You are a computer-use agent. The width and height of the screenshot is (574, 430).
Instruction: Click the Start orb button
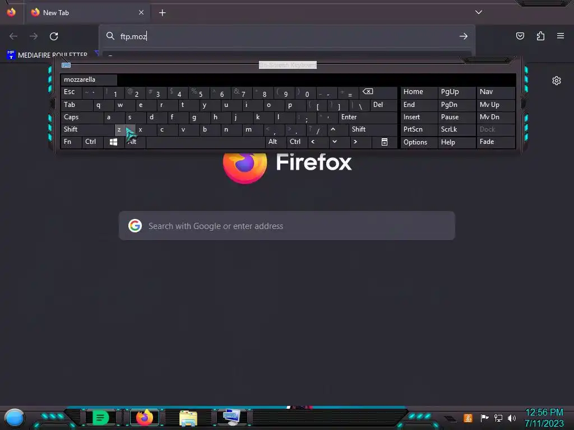(x=15, y=418)
